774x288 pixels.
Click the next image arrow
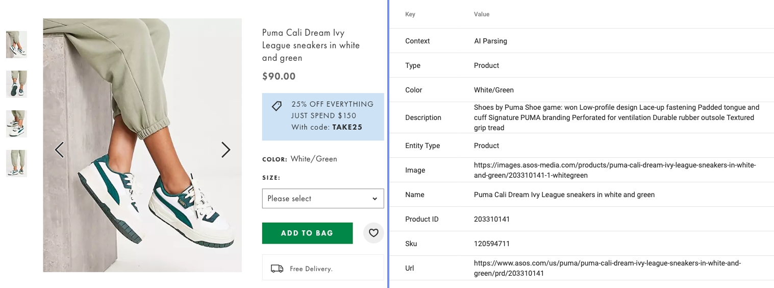pos(226,150)
